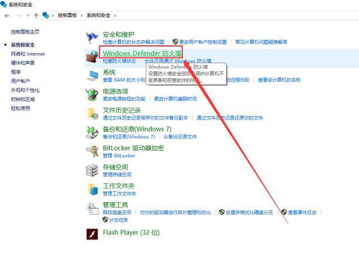The height and width of the screenshot is (256, 359).
Task: Click the Back navigation arrow
Action: tap(7, 16)
